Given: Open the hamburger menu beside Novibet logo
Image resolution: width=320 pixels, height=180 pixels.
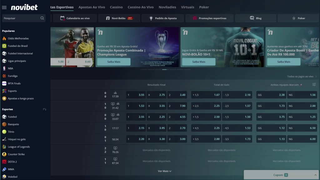Looking at the screenshot, I should point(4,7).
